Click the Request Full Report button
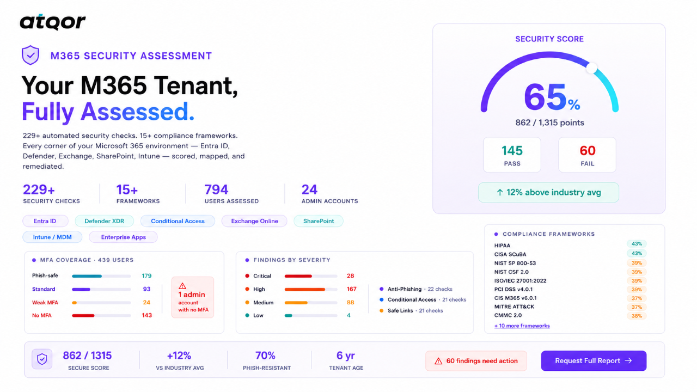Image resolution: width=697 pixels, height=392 pixels. pyautogui.click(x=594, y=360)
